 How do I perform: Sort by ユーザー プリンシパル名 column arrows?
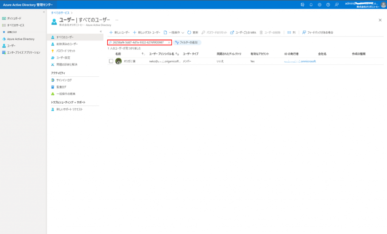[177, 54]
